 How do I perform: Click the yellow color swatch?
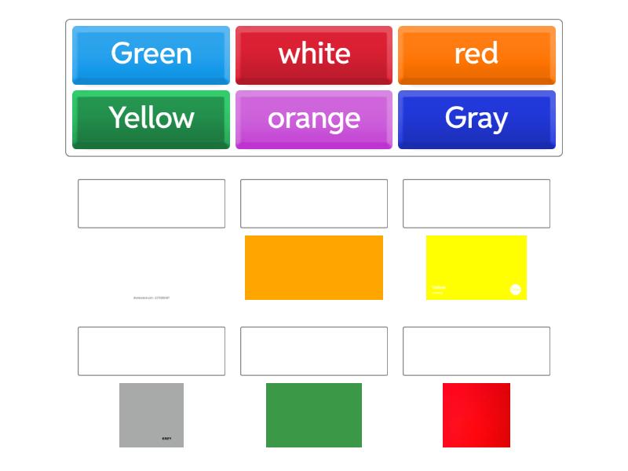(476, 268)
